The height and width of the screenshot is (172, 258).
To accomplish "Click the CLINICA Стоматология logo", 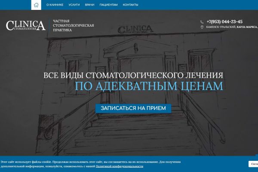I will click(26, 25).
